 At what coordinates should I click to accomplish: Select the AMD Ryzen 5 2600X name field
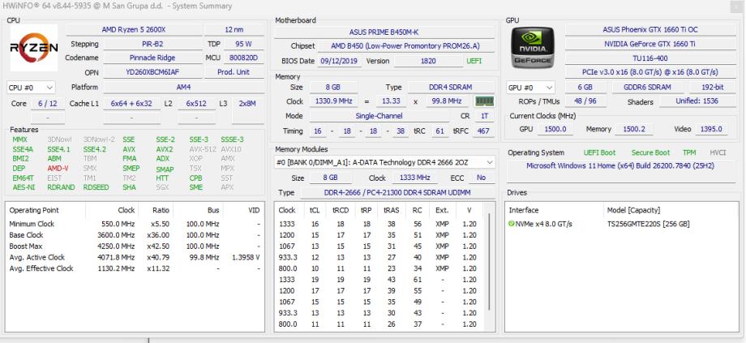[x=134, y=29]
